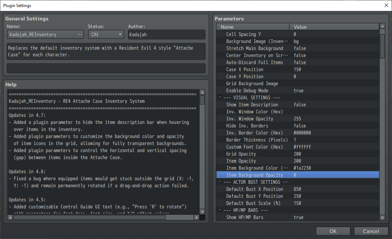Select the highlighted Item Background Opacity row

pyautogui.click(x=298, y=175)
